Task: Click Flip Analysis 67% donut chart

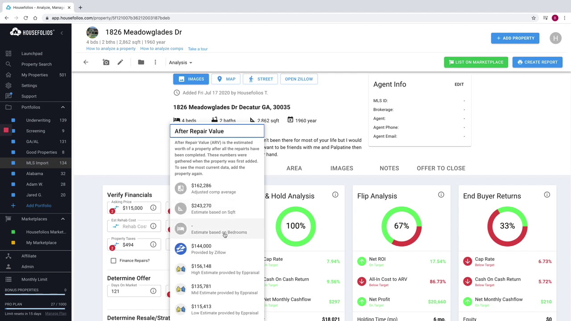Action: point(401,226)
